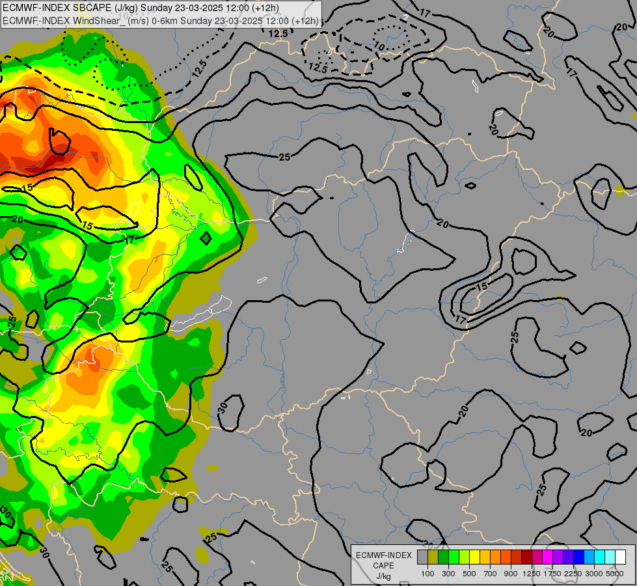
Task: Click the bright magenta legend swatch
Action: (x=548, y=557)
